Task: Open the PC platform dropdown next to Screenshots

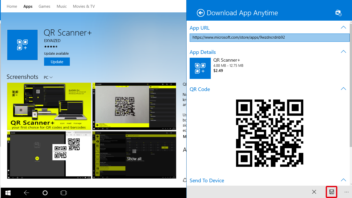Action: 48,77
